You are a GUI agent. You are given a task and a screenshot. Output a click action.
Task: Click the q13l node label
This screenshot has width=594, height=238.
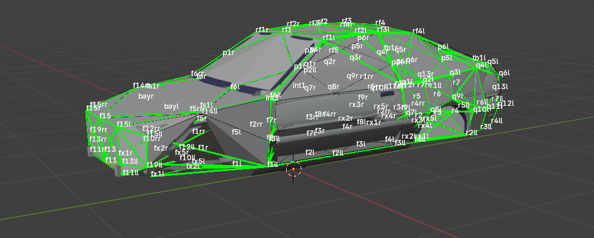pos(500,87)
